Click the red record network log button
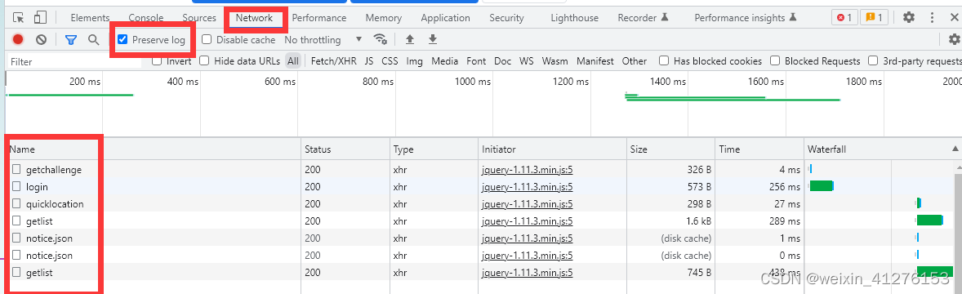This screenshot has height=294, width=962. coord(18,40)
